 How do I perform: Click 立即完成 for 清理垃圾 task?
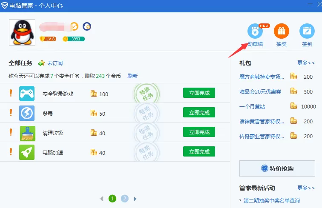pos(199,132)
